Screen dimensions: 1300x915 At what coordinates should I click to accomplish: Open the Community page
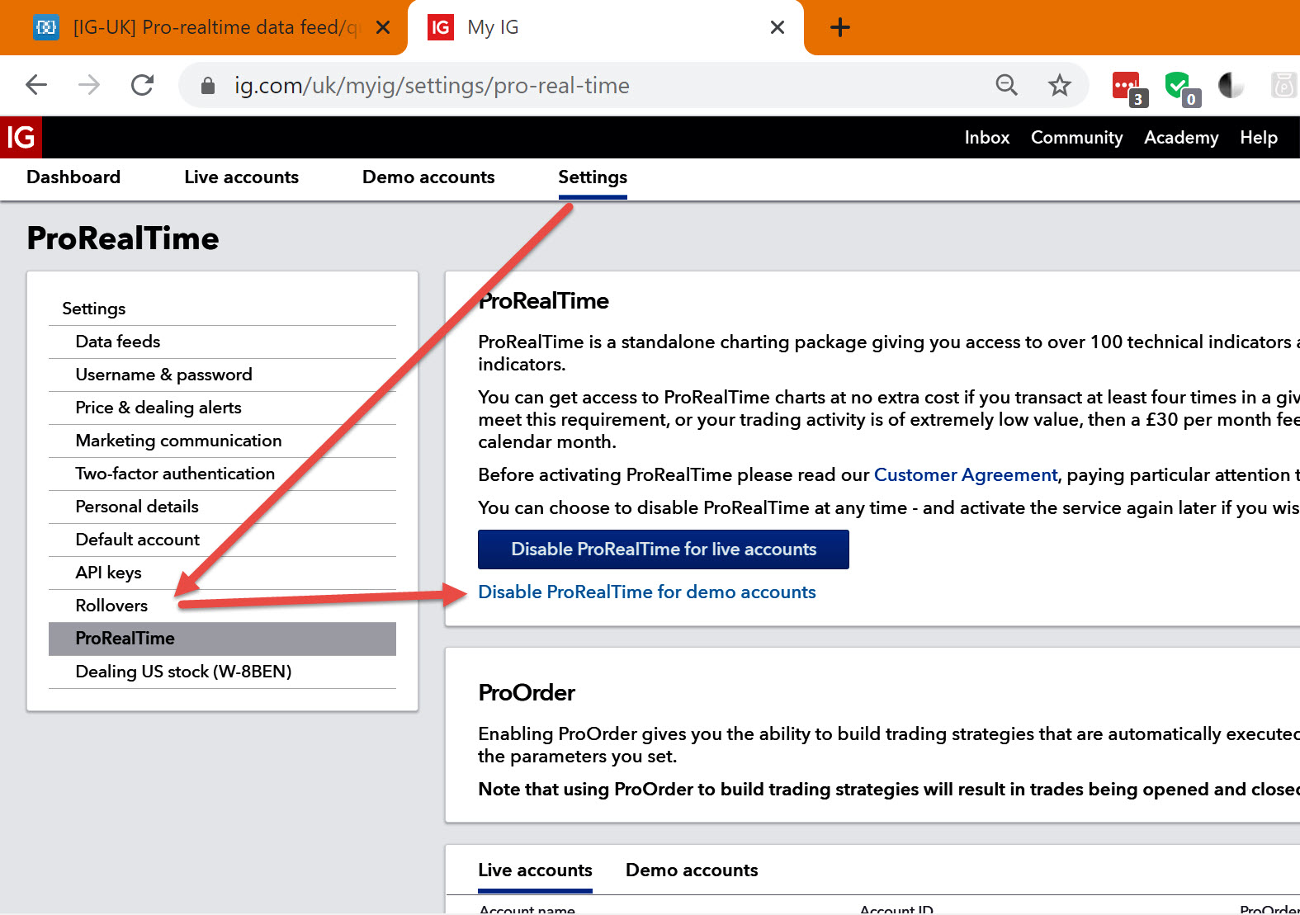(x=1076, y=137)
